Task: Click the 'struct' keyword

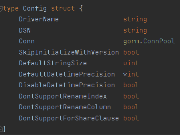Action: coord(63,8)
